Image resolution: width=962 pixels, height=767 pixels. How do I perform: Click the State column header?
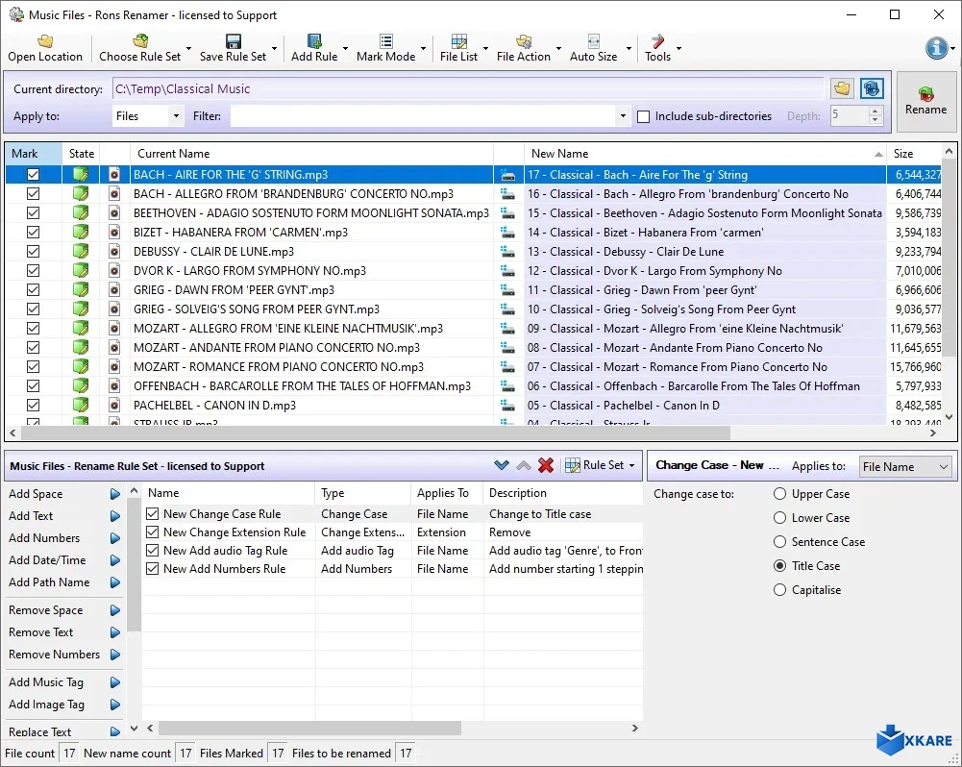[x=81, y=154]
